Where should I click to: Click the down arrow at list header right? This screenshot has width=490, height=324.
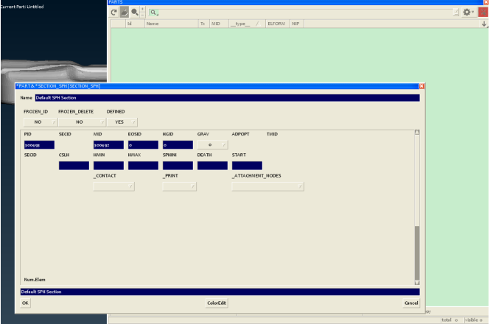pyautogui.click(x=484, y=24)
